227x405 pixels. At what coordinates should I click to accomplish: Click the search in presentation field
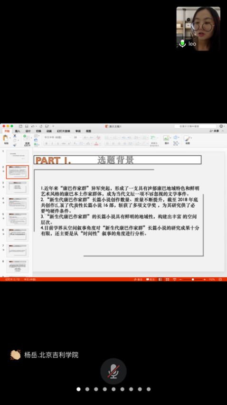pos(195,126)
